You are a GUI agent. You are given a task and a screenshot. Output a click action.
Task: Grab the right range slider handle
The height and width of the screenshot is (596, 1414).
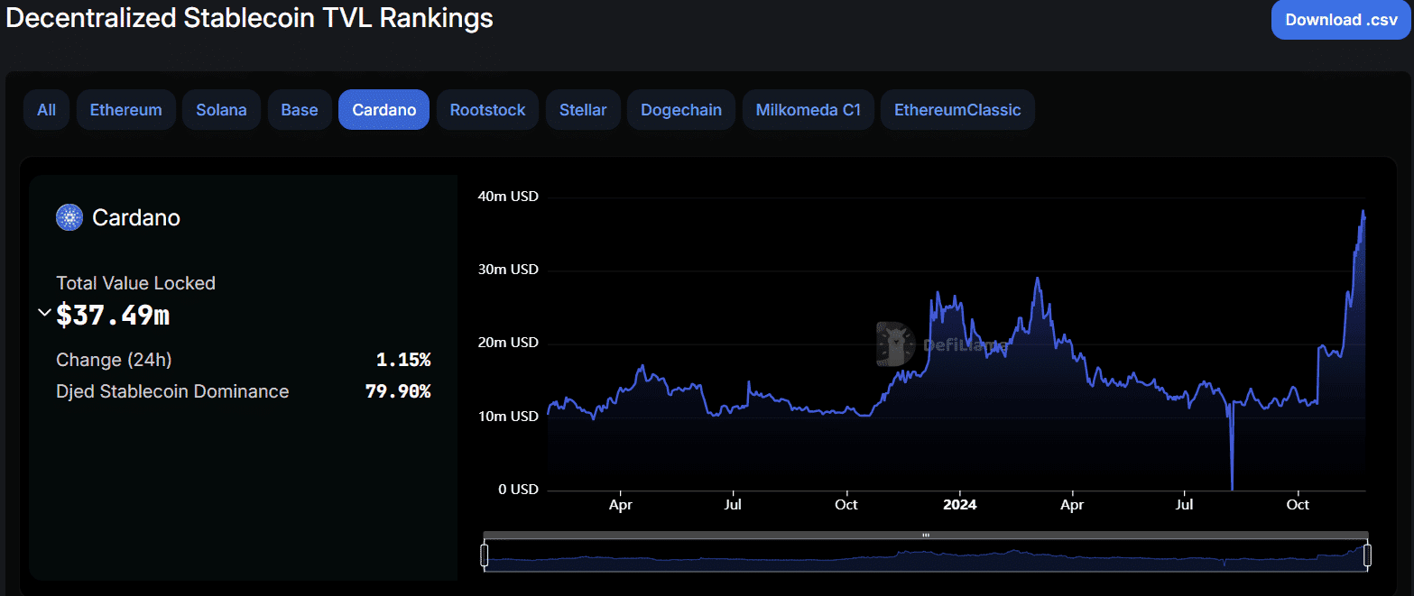(1367, 555)
